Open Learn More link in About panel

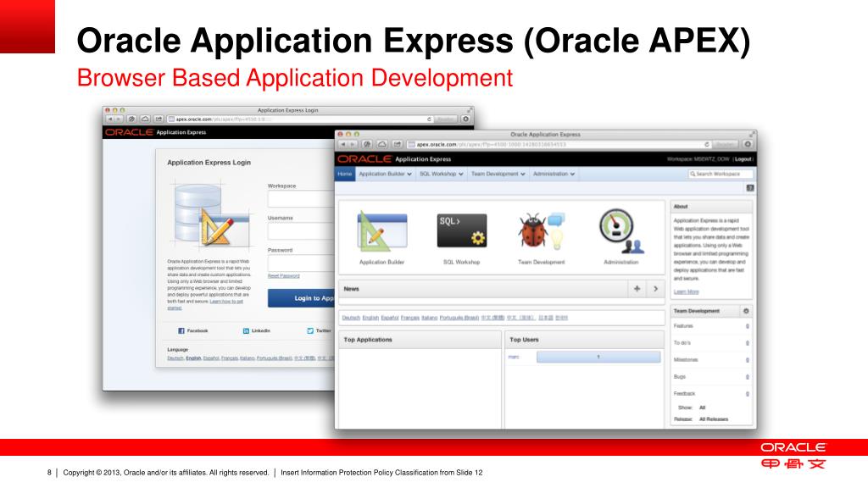686,291
